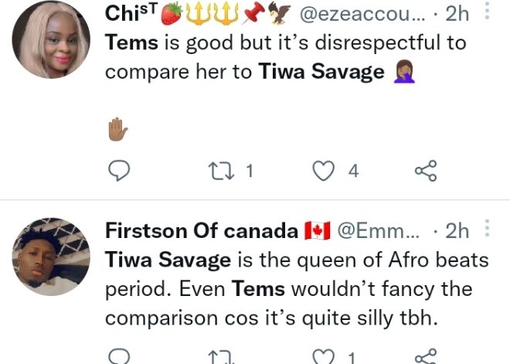The image size is (510, 364).
Task: Click the Firstson Of canada display name
Action: pyautogui.click(x=201, y=231)
